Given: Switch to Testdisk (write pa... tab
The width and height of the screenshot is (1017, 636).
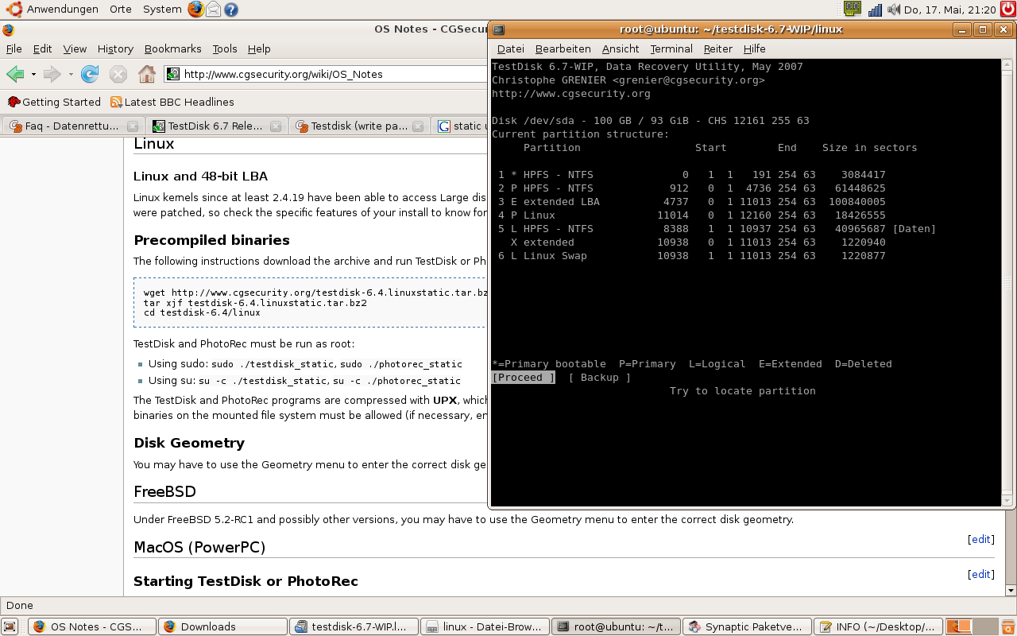Looking at the screenshot, I should click(358, 126).
